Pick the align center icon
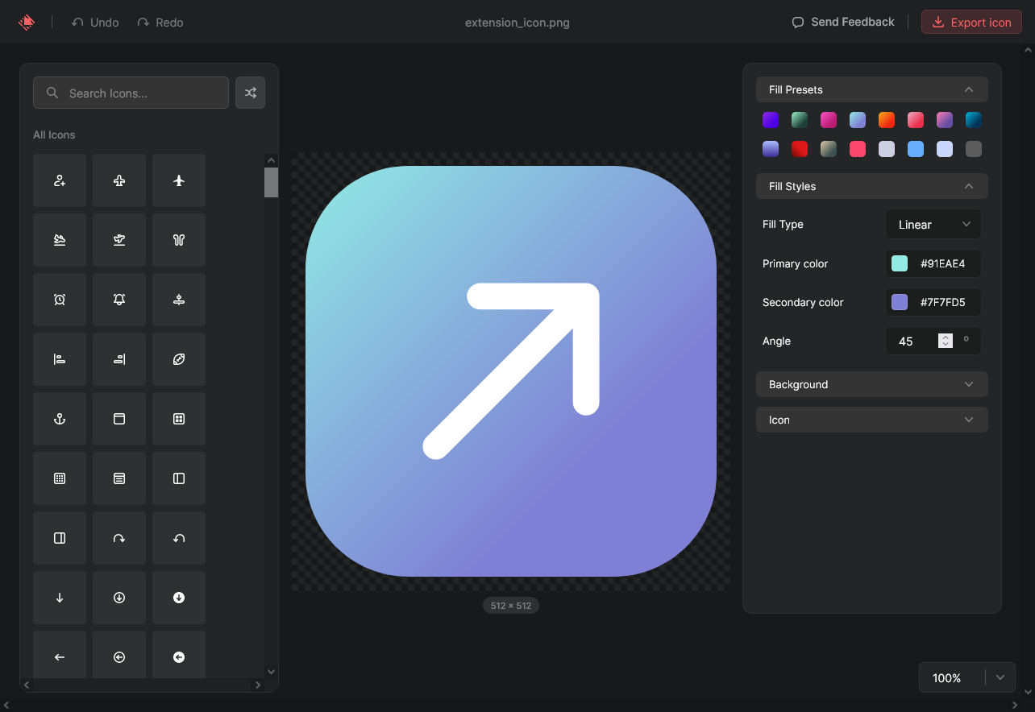 click(179, 300)
